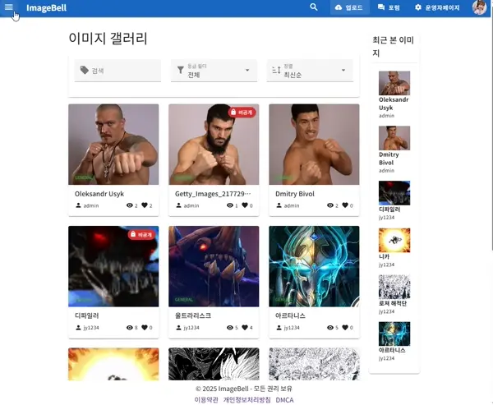This screenshot has height=405, width=493.
Task: Click the heart icon on 아르타니스 card
Action: point(345,328)
